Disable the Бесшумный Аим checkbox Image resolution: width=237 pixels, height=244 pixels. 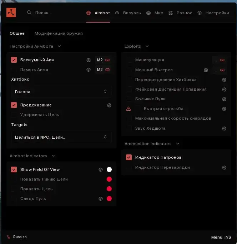[14, 60]
